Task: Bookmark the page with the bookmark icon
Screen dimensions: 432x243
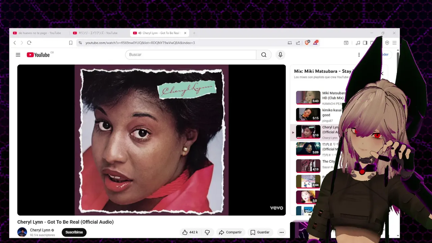Action: pyautogui.click(x=71, y=43)
